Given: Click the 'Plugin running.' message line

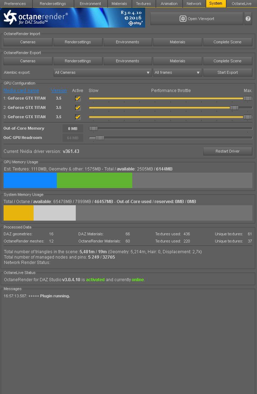Looking at the screenshot, I should click(36, 296).
